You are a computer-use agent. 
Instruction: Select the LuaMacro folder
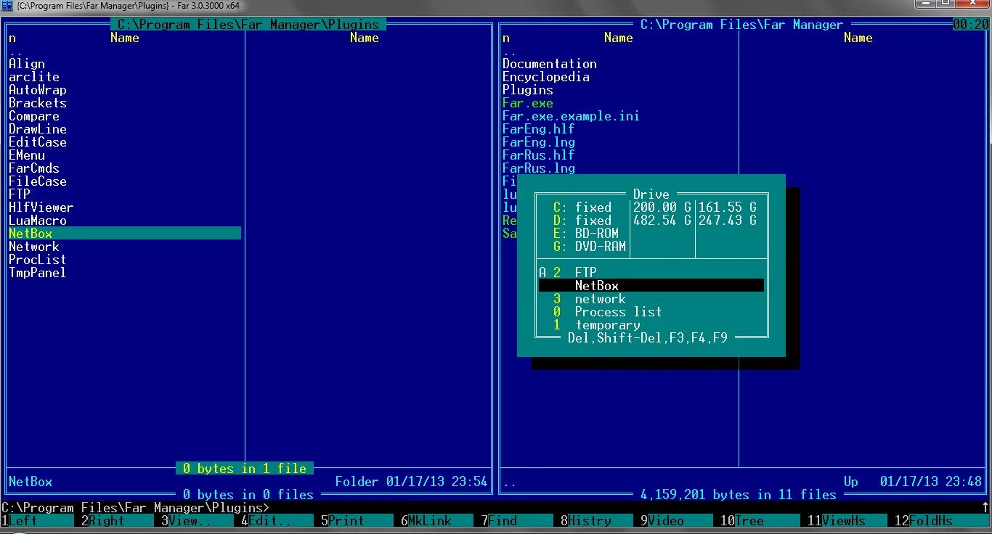[x=38, y=221]
